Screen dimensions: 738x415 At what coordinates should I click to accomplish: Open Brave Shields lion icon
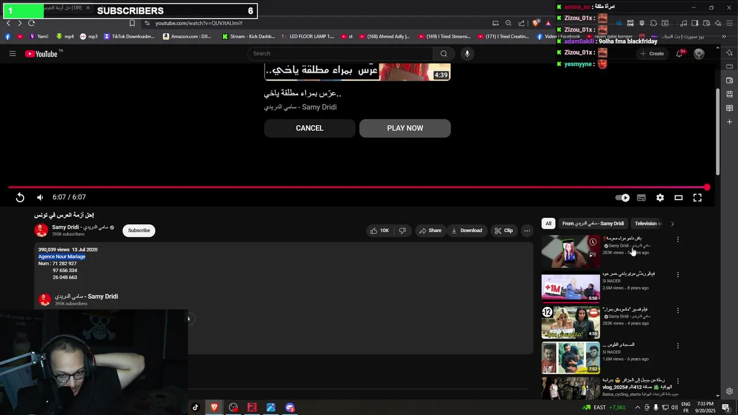(536, 23)
